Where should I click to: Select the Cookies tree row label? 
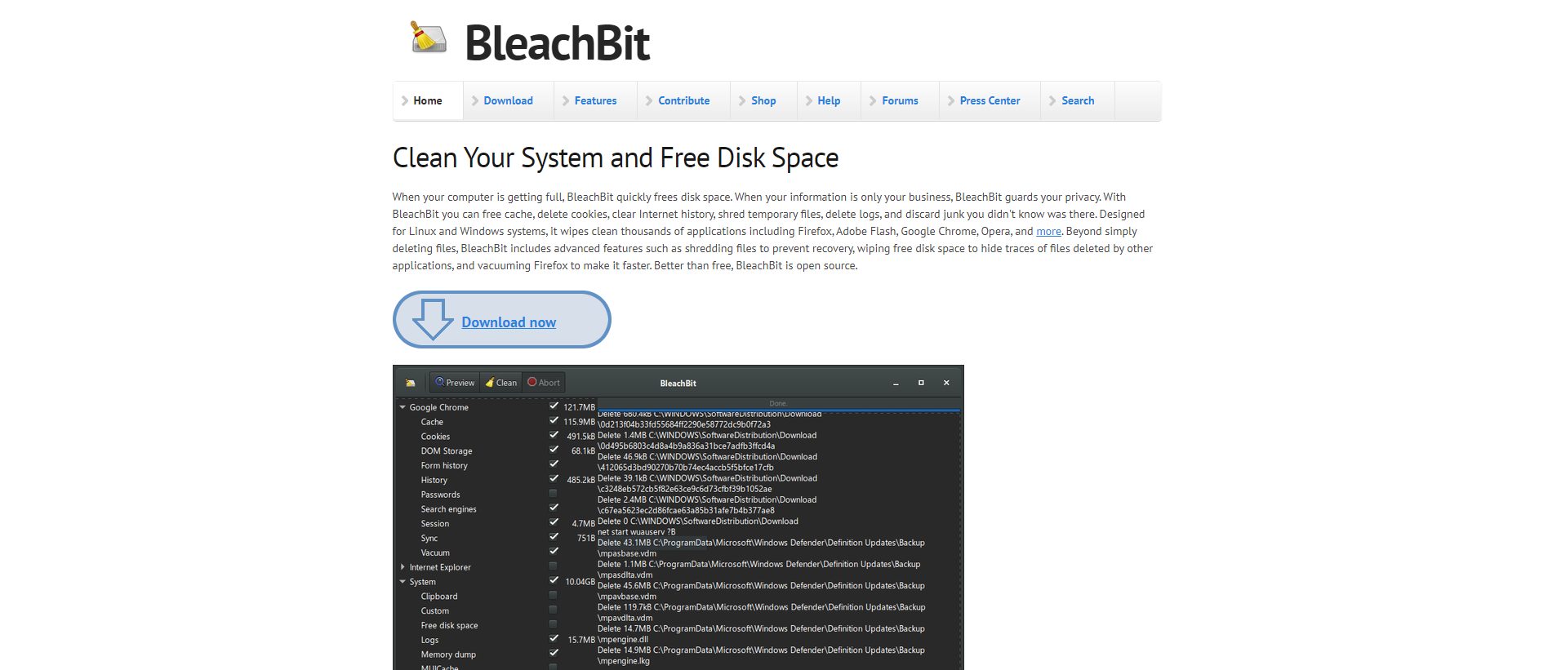click(435, 437)
